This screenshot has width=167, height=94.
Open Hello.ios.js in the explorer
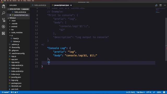15,68
